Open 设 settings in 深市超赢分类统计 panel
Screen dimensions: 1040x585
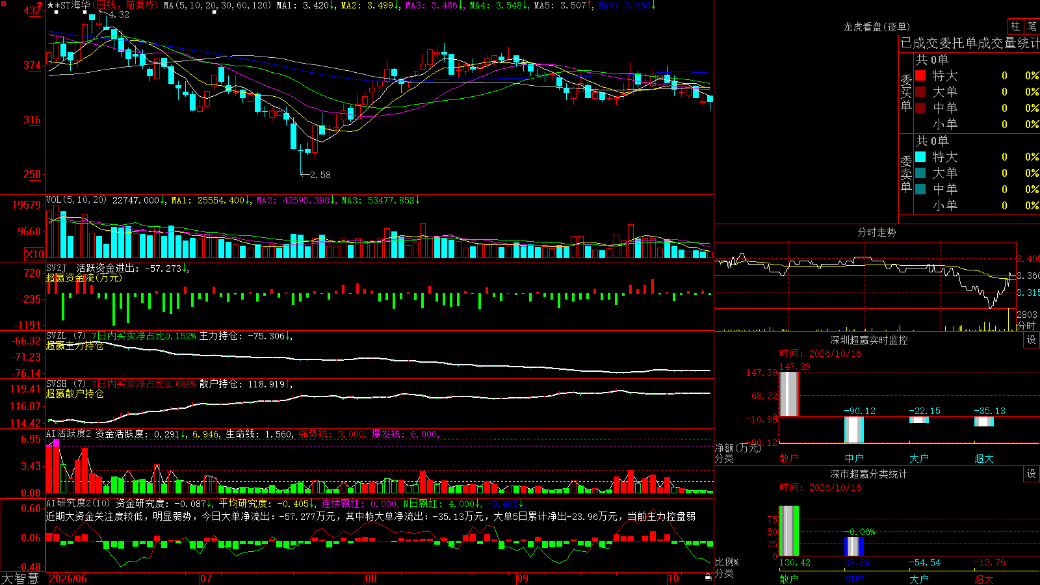[x=1032, y=474]
